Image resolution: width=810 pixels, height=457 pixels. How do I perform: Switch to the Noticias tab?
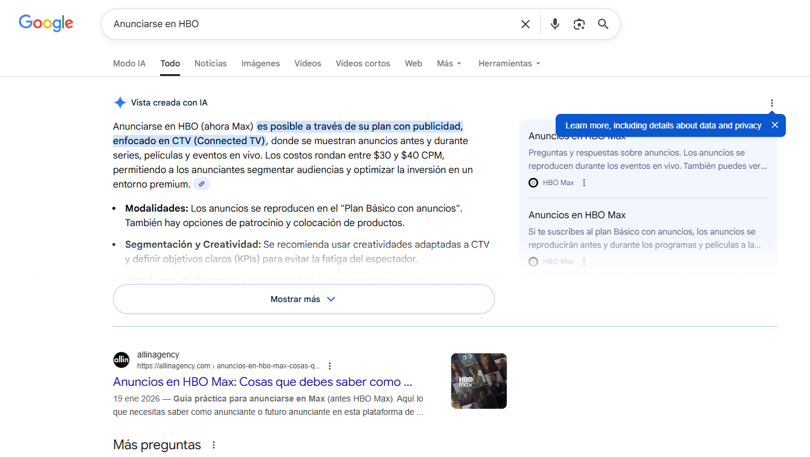[x=211, y=63]
